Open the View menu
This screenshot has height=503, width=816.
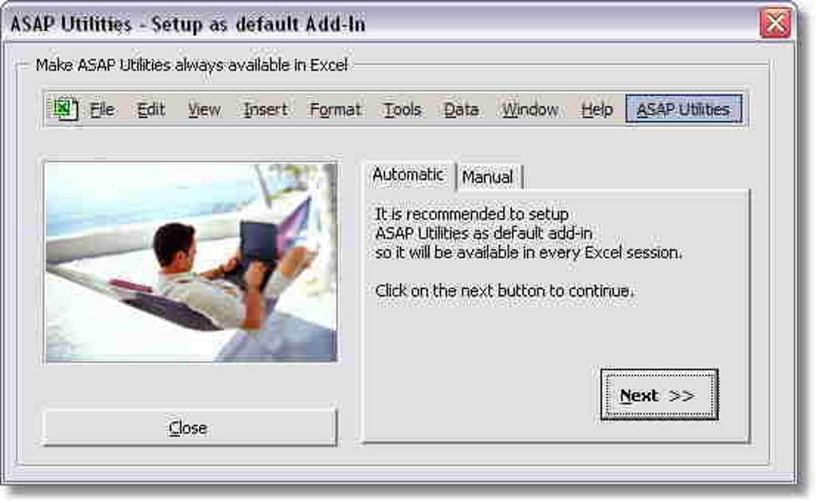point(205,110)
